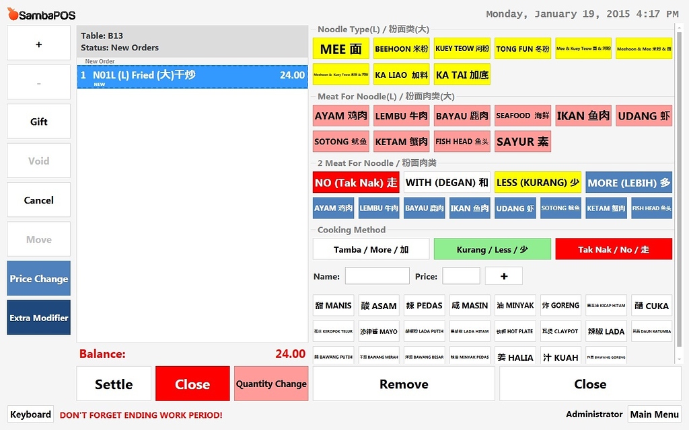
Task: Choose the TONG FUN 冬粉 noodle
Action: click(524, 48)
